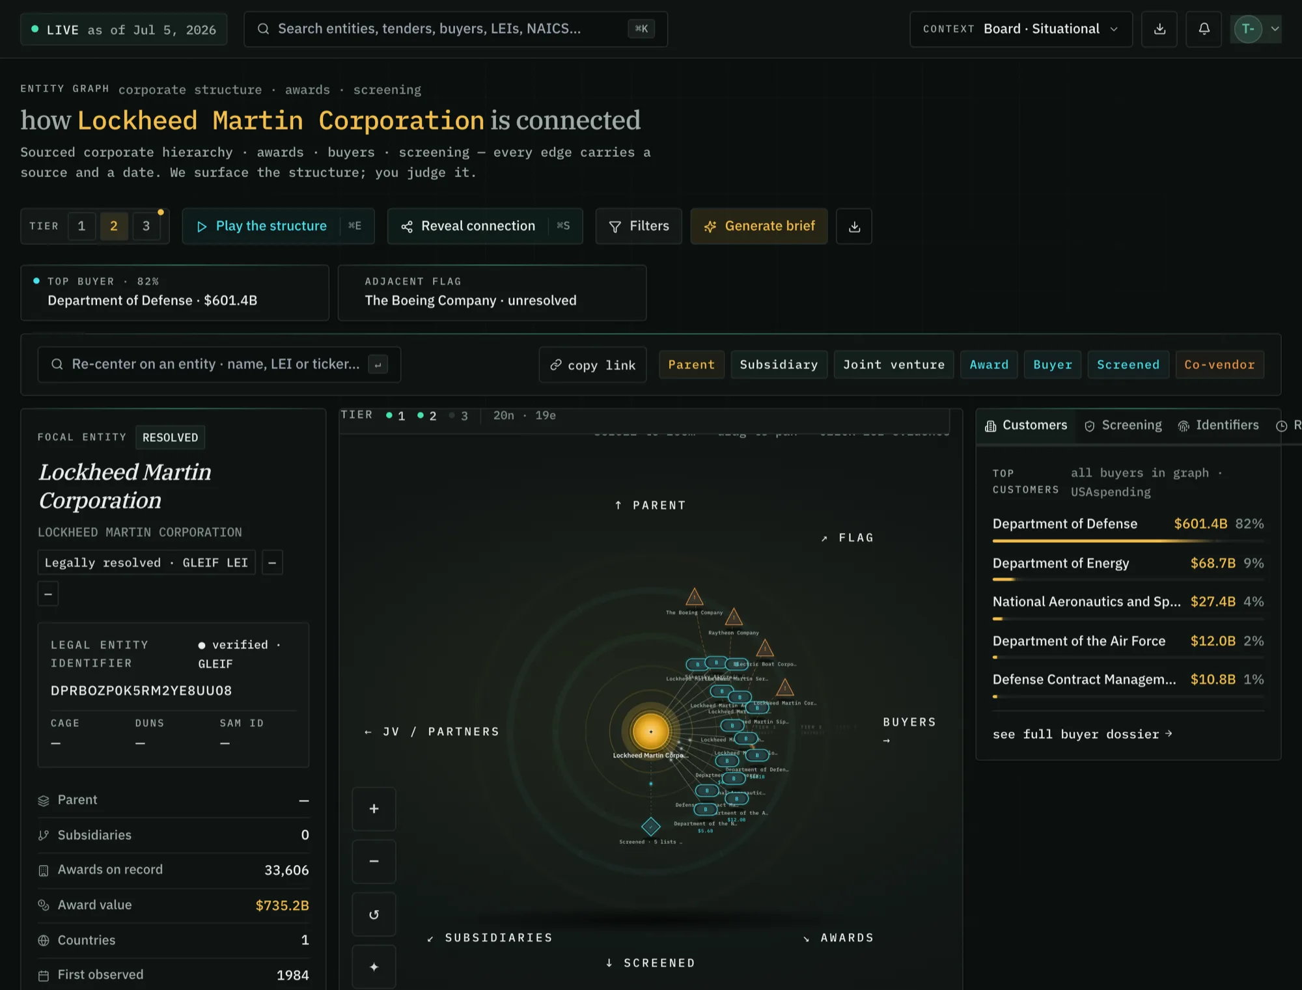Switch to the Screening tab
The height and width of the screenshot is (990, 1302).
click(1123, 426)
